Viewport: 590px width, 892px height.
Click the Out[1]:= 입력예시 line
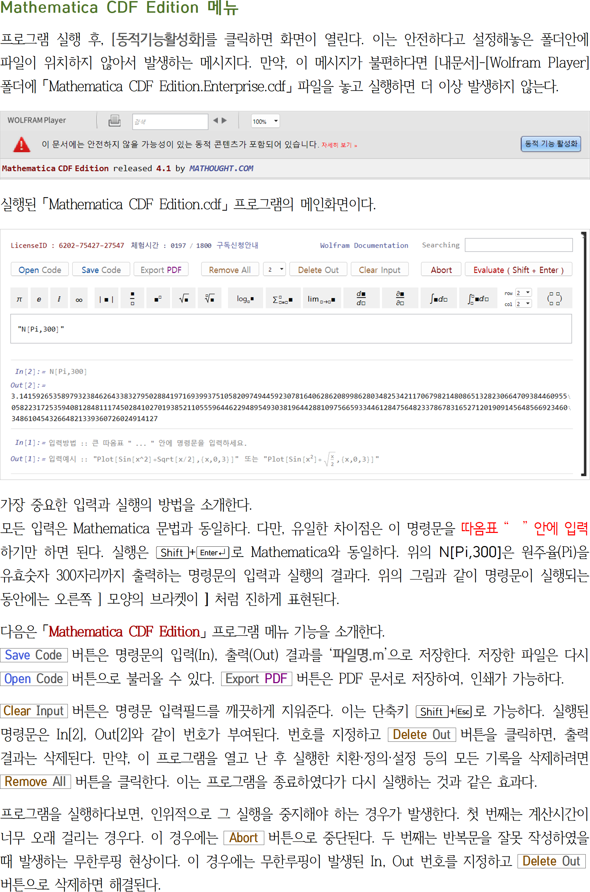195,459
